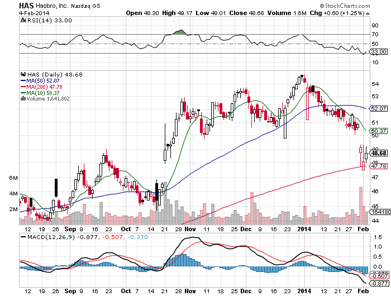Click the 2M volume axis label
The image size is (391, 296).
click(13, 209)
